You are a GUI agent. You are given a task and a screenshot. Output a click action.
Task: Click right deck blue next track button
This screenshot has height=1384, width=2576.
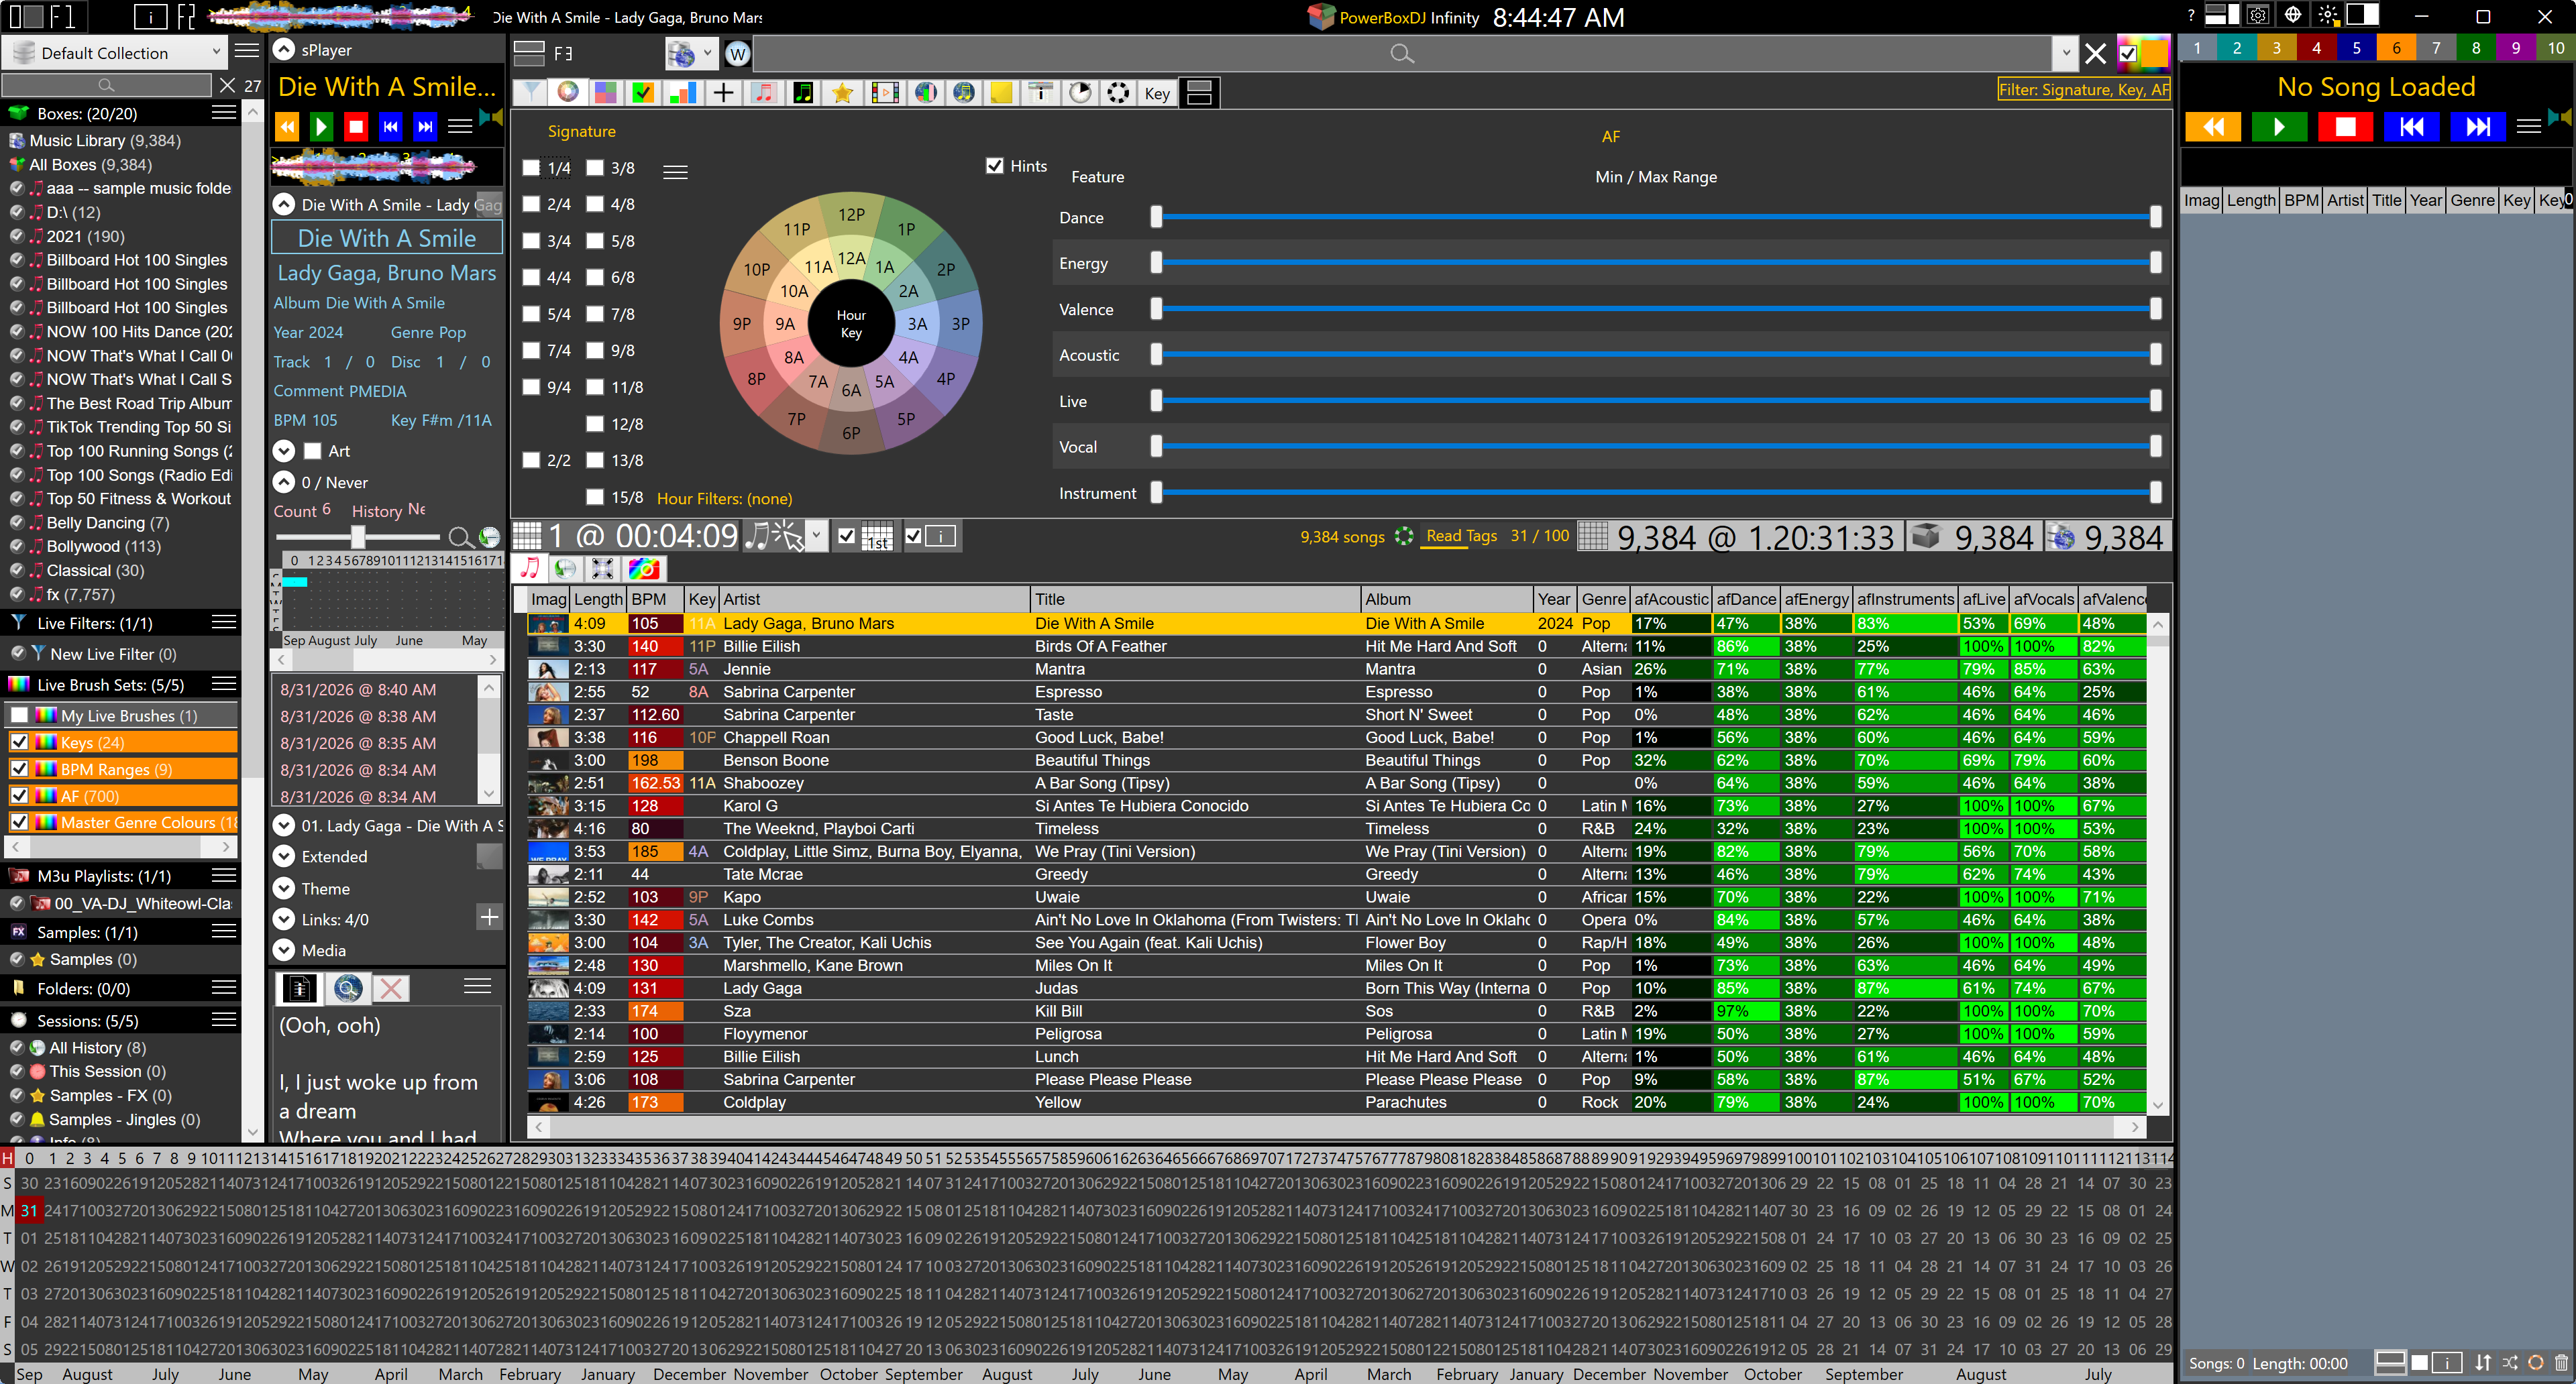tap(2478, 126)
